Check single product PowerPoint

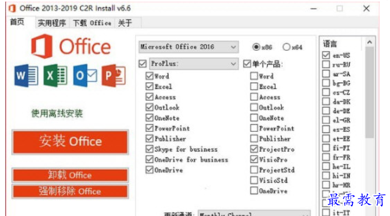click(254, 128)
